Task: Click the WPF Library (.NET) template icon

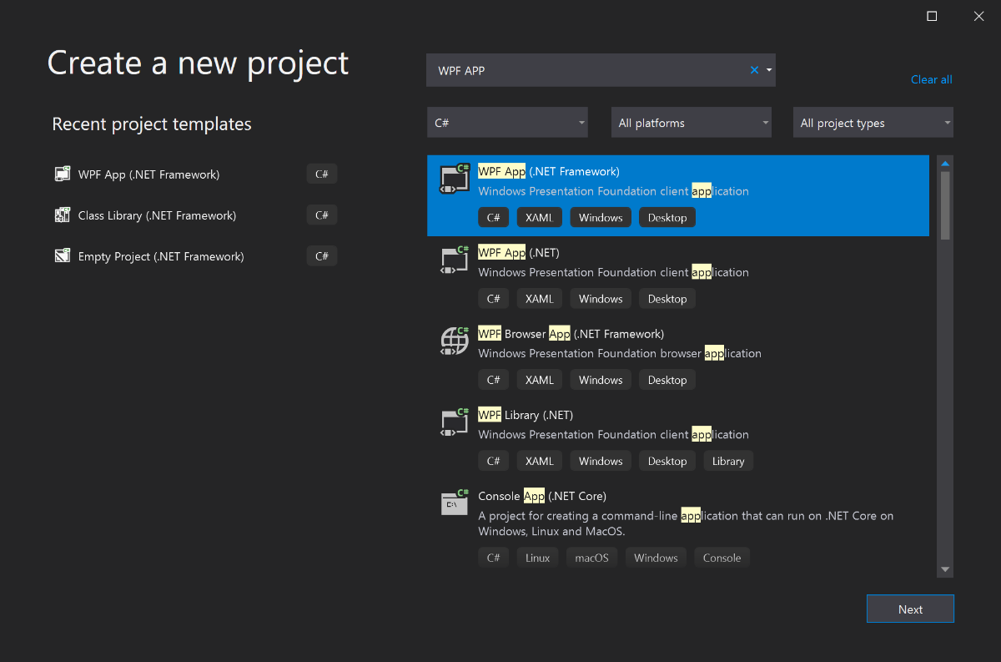Action: [455, 422]
